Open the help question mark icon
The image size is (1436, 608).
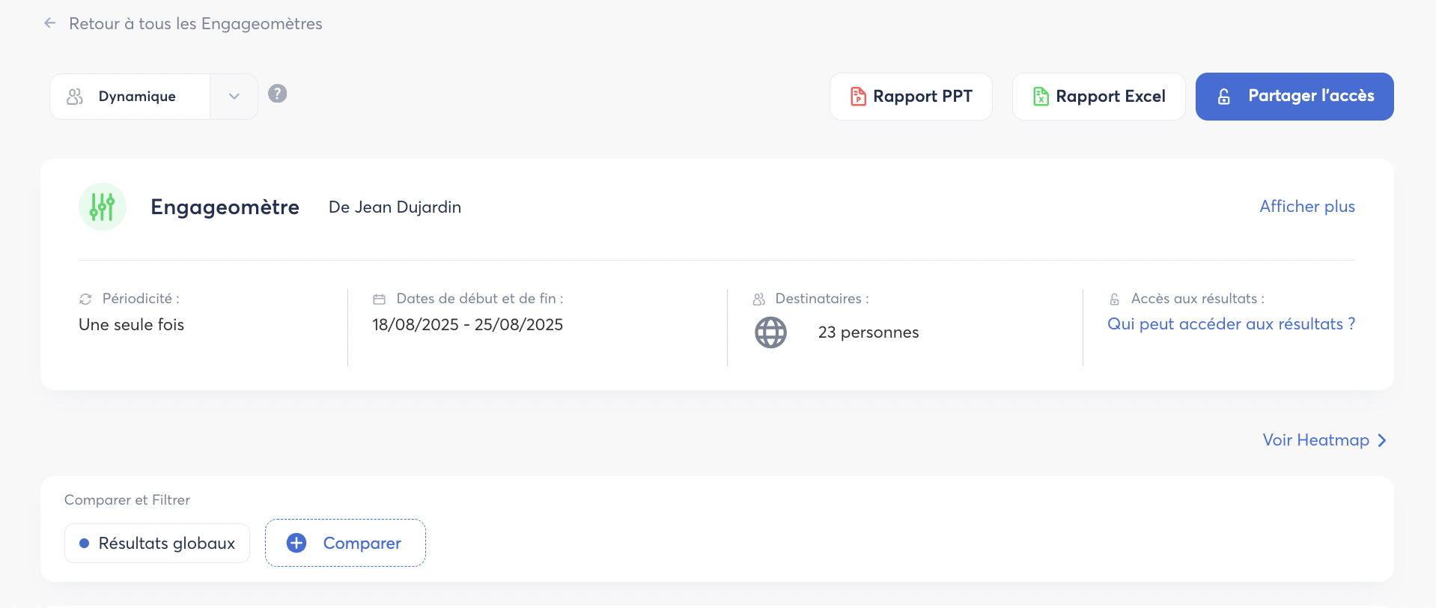point(278,94)
